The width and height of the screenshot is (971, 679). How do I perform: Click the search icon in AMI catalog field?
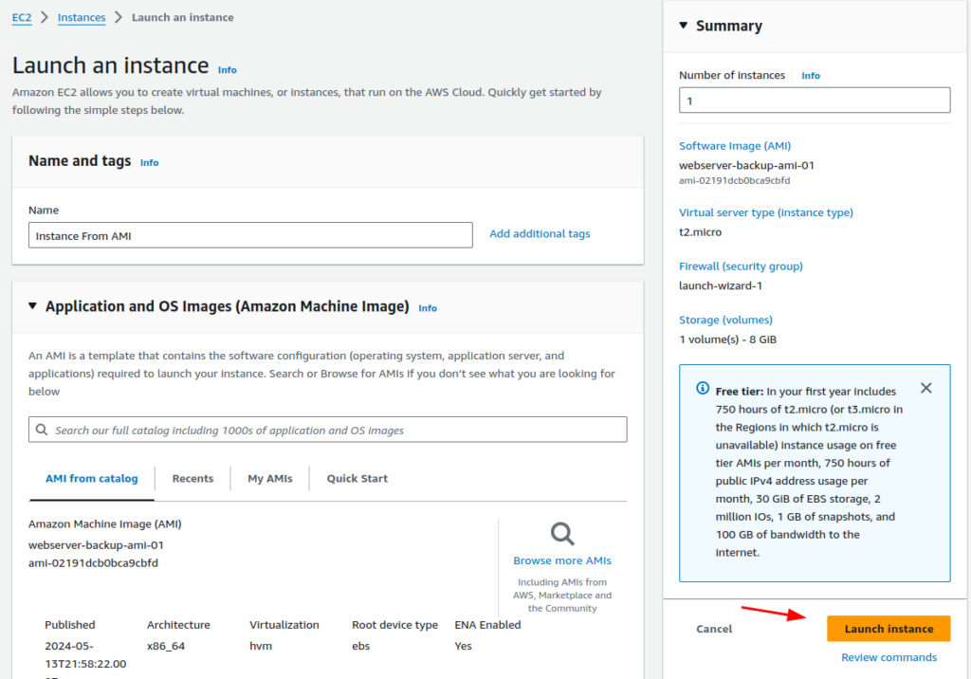coord(42,430)
